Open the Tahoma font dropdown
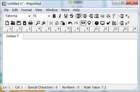 tap(29, 16)
